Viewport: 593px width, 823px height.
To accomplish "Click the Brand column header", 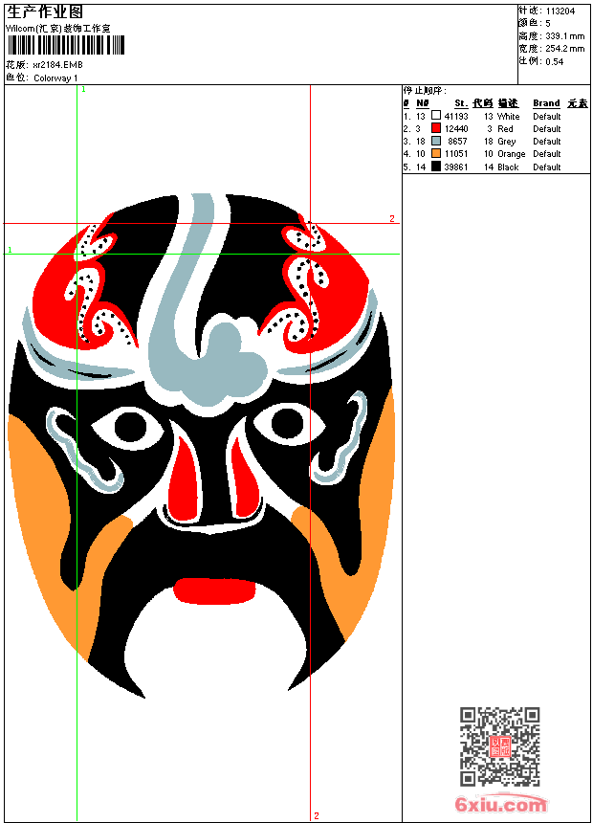I will point(546,103).
